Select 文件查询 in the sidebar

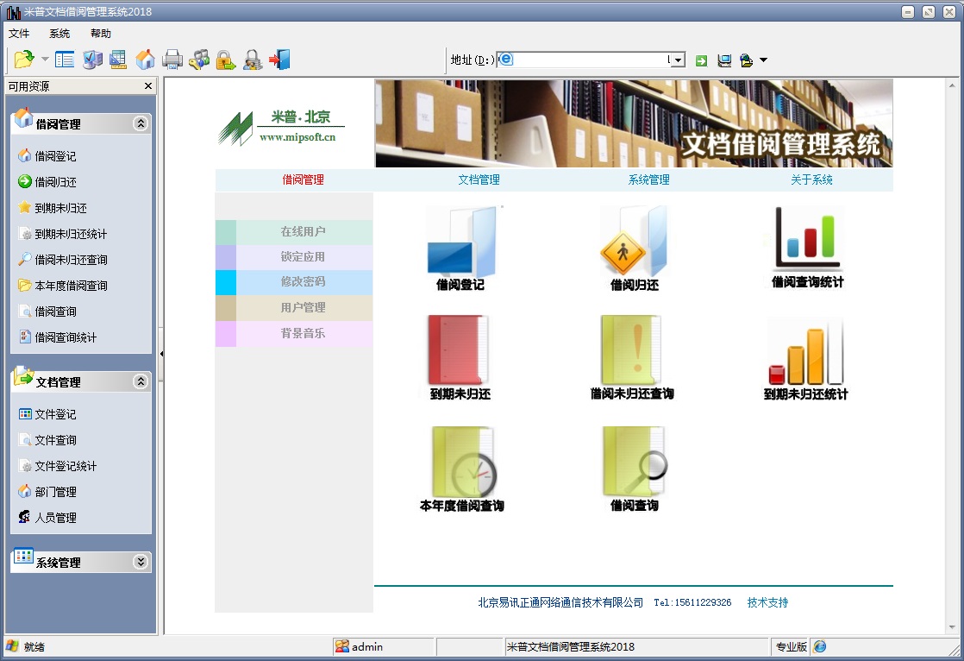tap(47, 440)
